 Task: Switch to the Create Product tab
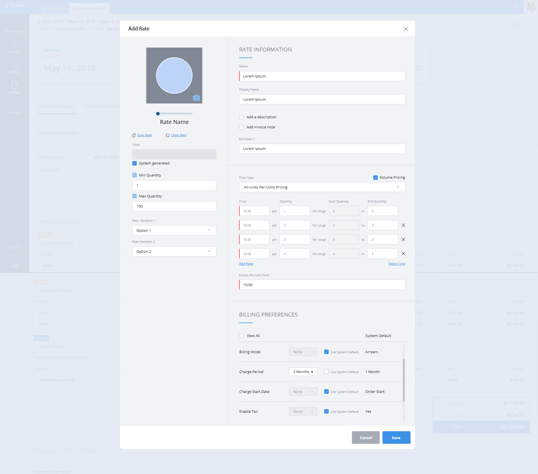89,8
